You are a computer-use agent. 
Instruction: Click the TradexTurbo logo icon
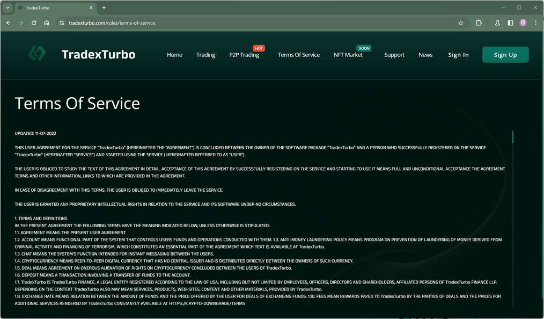[36, 54]
